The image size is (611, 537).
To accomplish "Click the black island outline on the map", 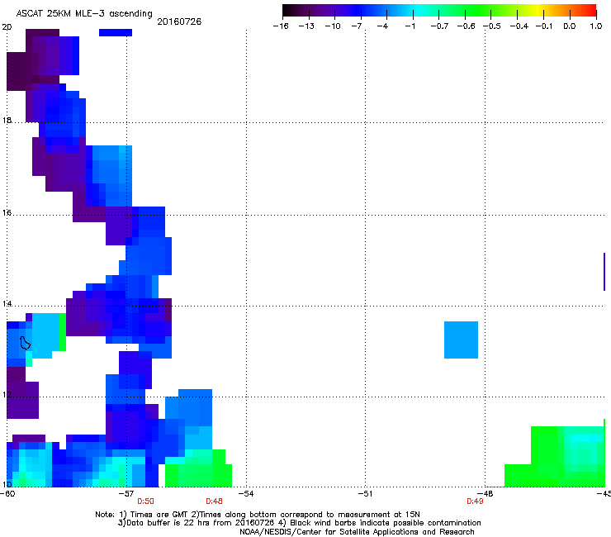I will 26,343.
